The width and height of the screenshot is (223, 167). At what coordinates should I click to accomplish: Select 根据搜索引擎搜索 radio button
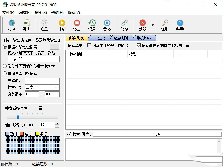[x=5, y=74]
